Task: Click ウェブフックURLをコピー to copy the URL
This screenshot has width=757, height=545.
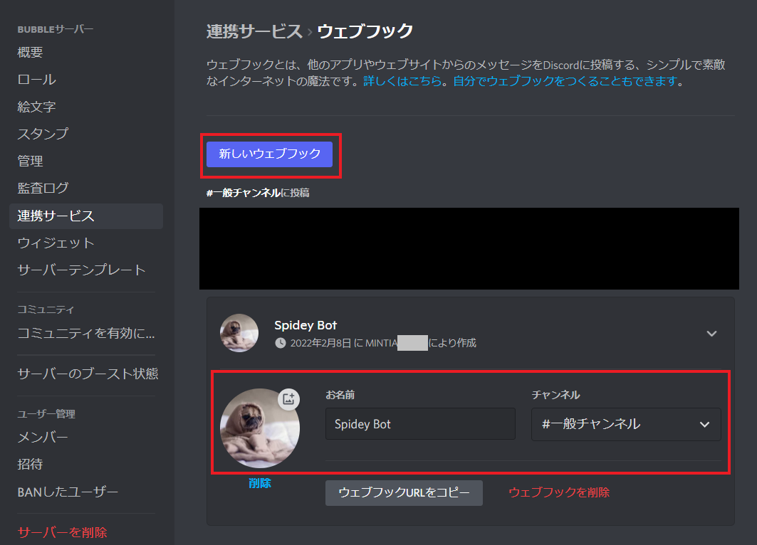Action: click(x=404, y=492)
